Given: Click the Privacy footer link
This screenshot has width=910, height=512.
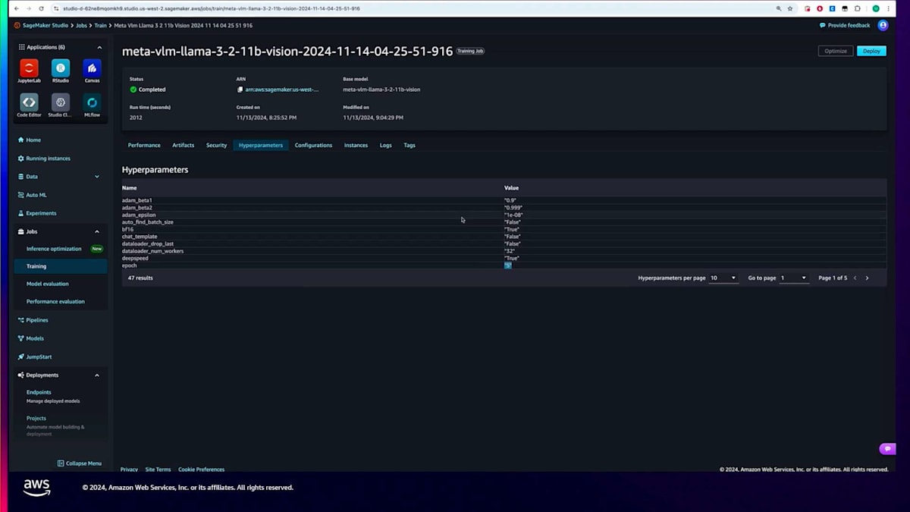Looking at the screenshot, I should [x=129, y=470].
